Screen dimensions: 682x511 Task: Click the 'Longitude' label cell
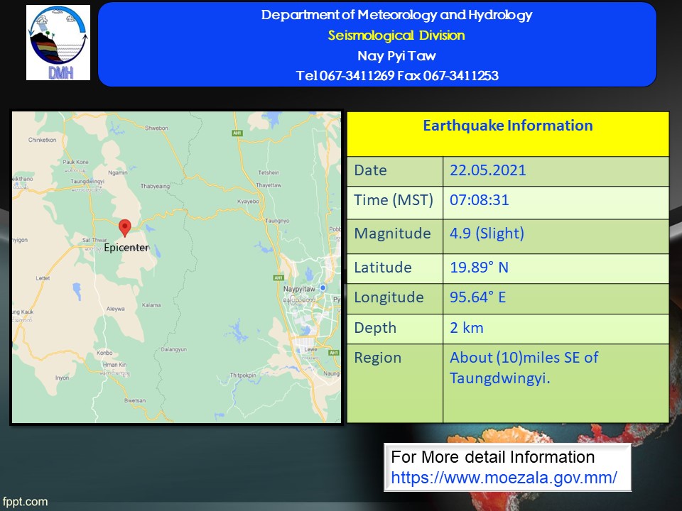[395, 299]
